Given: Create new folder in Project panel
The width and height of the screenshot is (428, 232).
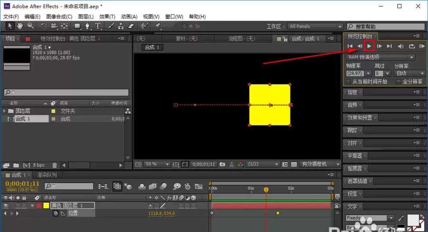Looking at the screenshot, I should click(16, 165).
